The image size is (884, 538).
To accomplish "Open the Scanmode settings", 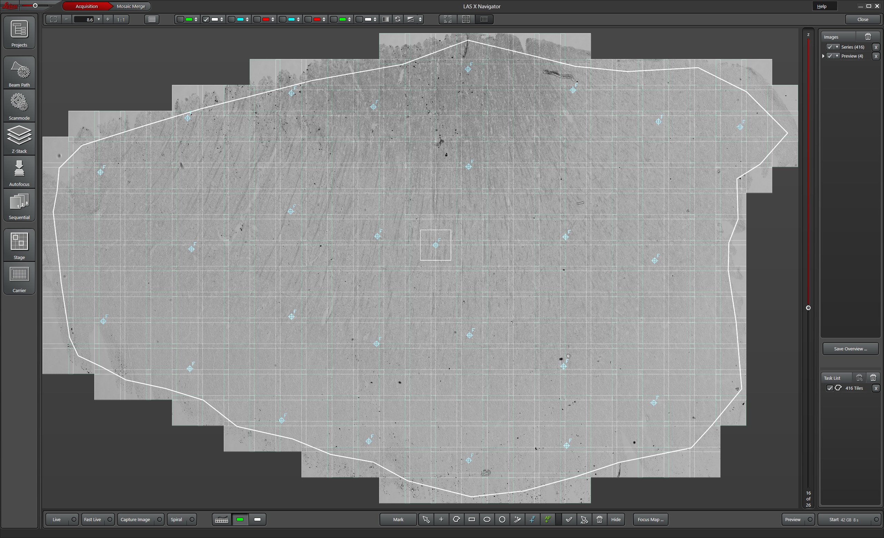I will (x=19, y=106).
